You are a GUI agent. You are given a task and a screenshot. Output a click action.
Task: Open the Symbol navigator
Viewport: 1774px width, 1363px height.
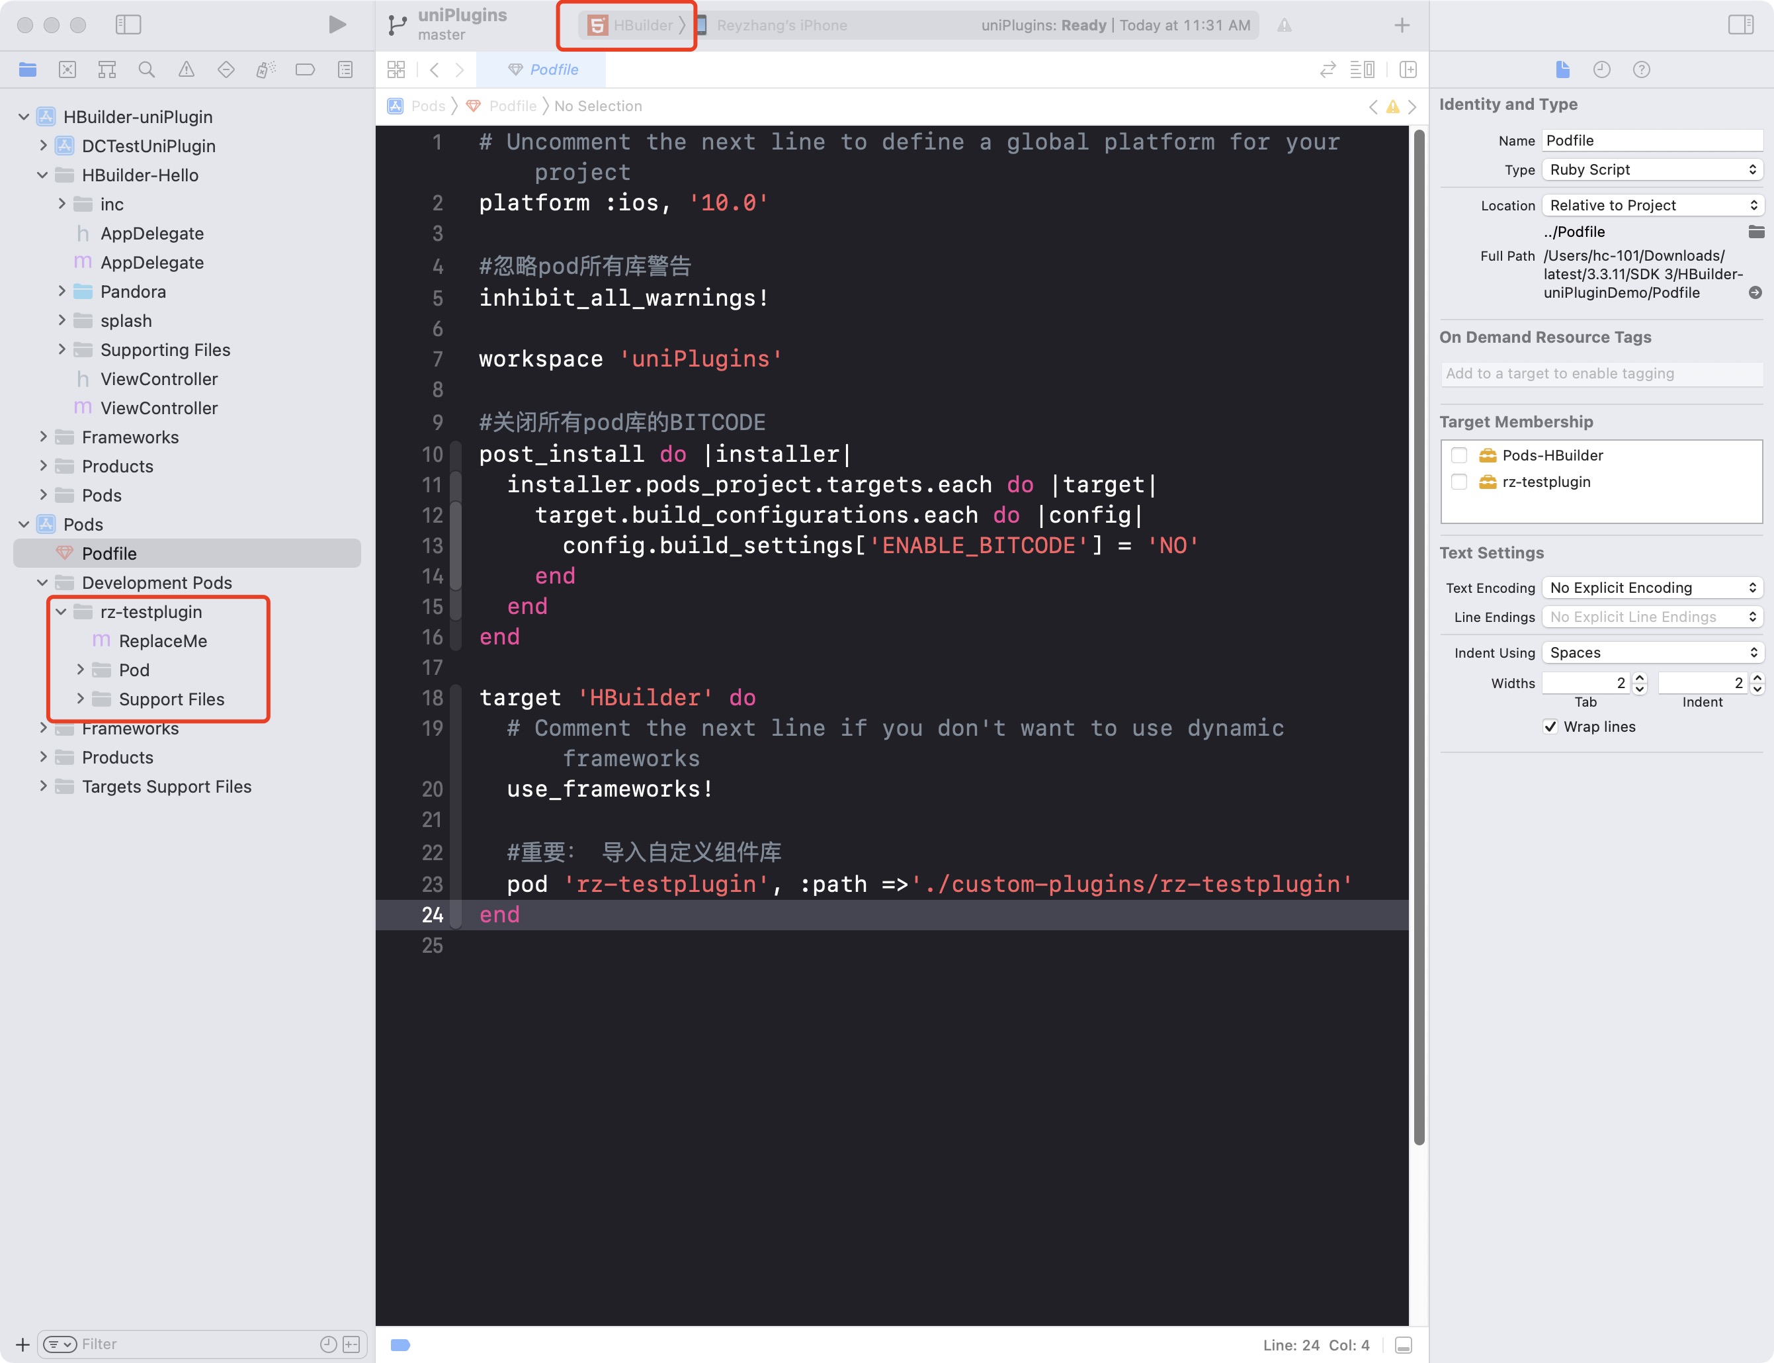pos(107,69)
